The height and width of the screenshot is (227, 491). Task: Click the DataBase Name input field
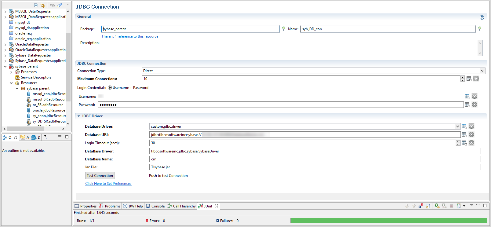pyautogui.click(x=315, y=159)
